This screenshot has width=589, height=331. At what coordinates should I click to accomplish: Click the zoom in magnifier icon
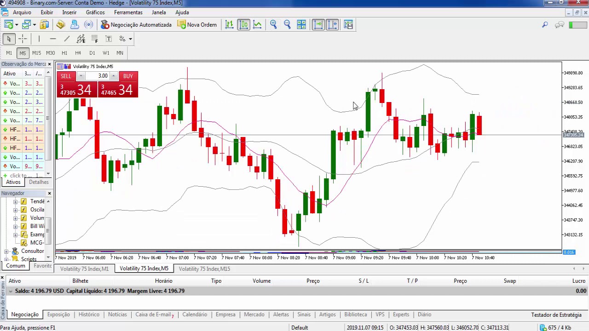[x=273, y=24]
